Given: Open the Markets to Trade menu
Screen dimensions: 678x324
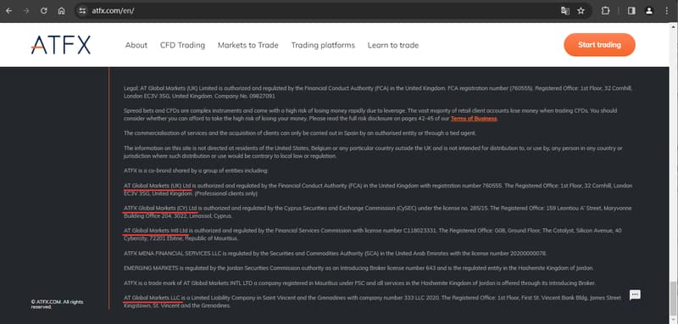Looking at the screenshot, I should click(x=248, y=45).
